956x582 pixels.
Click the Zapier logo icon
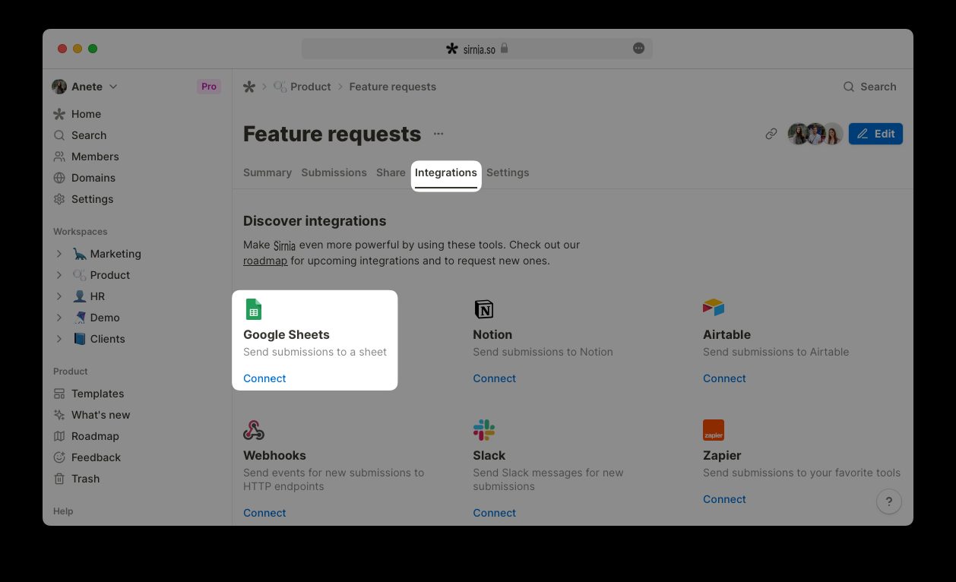point(714,430)
